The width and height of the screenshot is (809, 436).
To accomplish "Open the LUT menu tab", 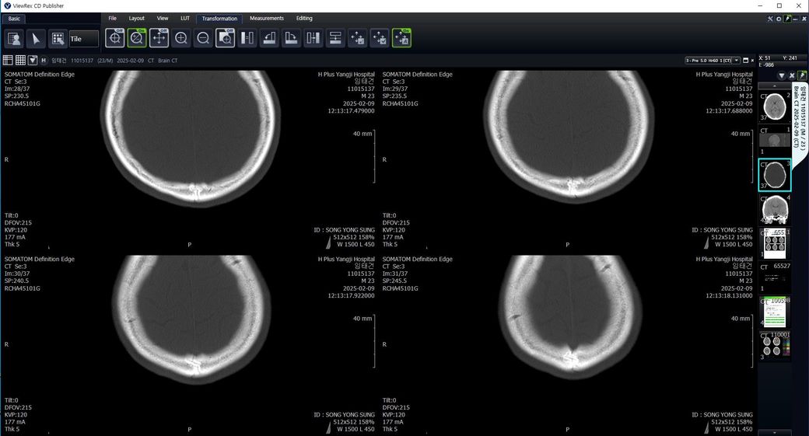I will pos(184,18).
